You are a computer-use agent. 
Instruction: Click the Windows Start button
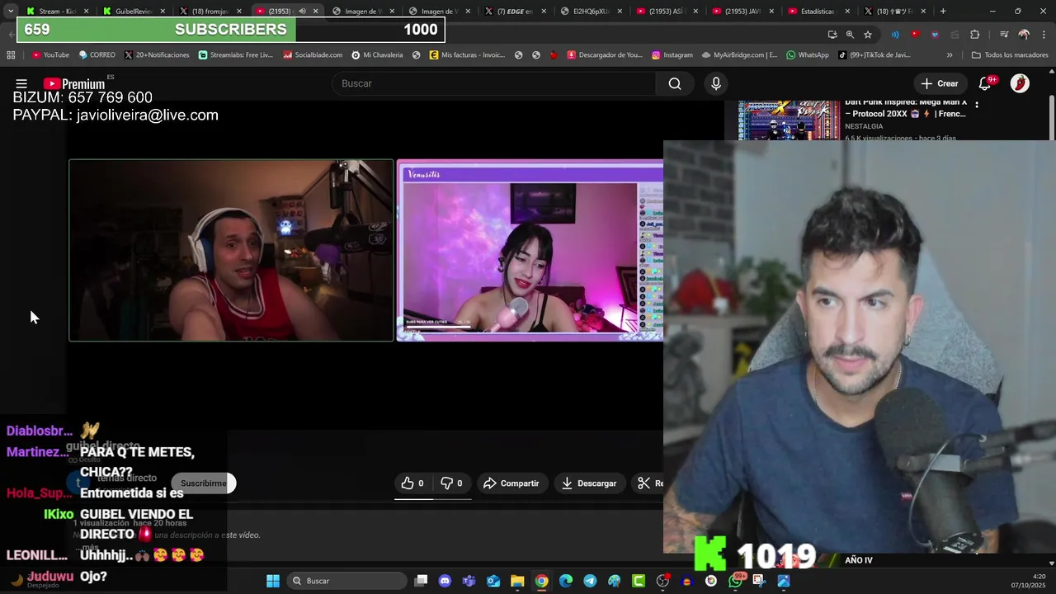tap(273, 581)
